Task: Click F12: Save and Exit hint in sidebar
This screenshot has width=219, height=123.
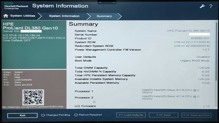Action: coord(18,85)
